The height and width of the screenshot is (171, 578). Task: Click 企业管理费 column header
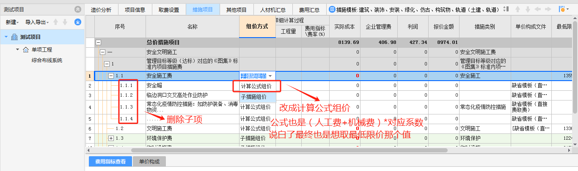point(379,26)
